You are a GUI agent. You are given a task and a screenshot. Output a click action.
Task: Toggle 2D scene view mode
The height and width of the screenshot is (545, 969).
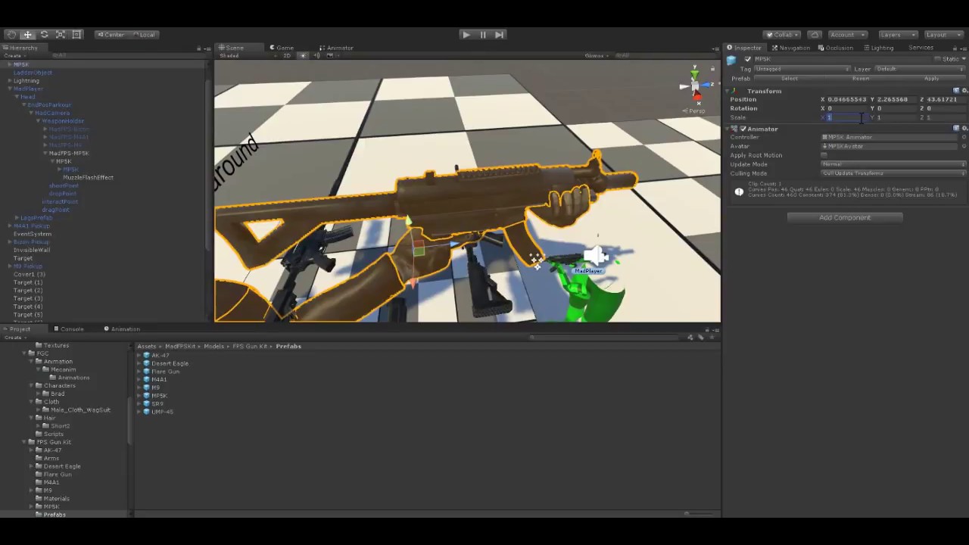tap(287, 55)
